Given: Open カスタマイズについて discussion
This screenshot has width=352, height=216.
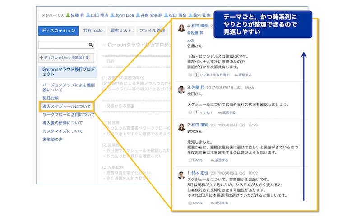Looking at the screenshot, I should 63,131.
